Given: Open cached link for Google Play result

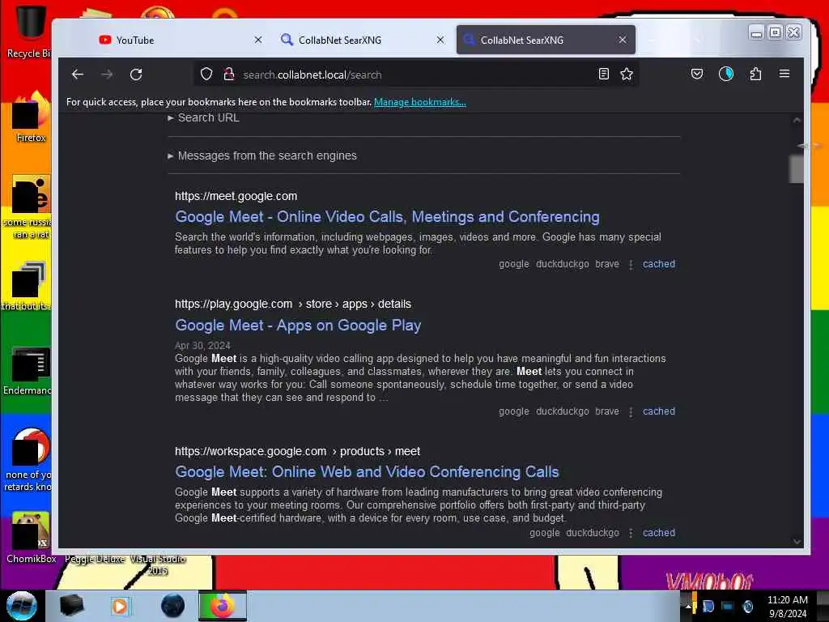Looking at the screenshot, I should 659,411.
